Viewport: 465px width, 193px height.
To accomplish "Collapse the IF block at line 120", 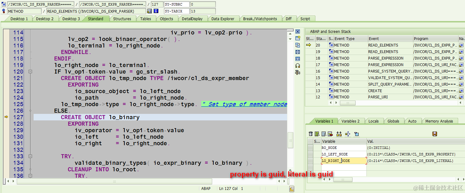I will (x=30, y=72).
